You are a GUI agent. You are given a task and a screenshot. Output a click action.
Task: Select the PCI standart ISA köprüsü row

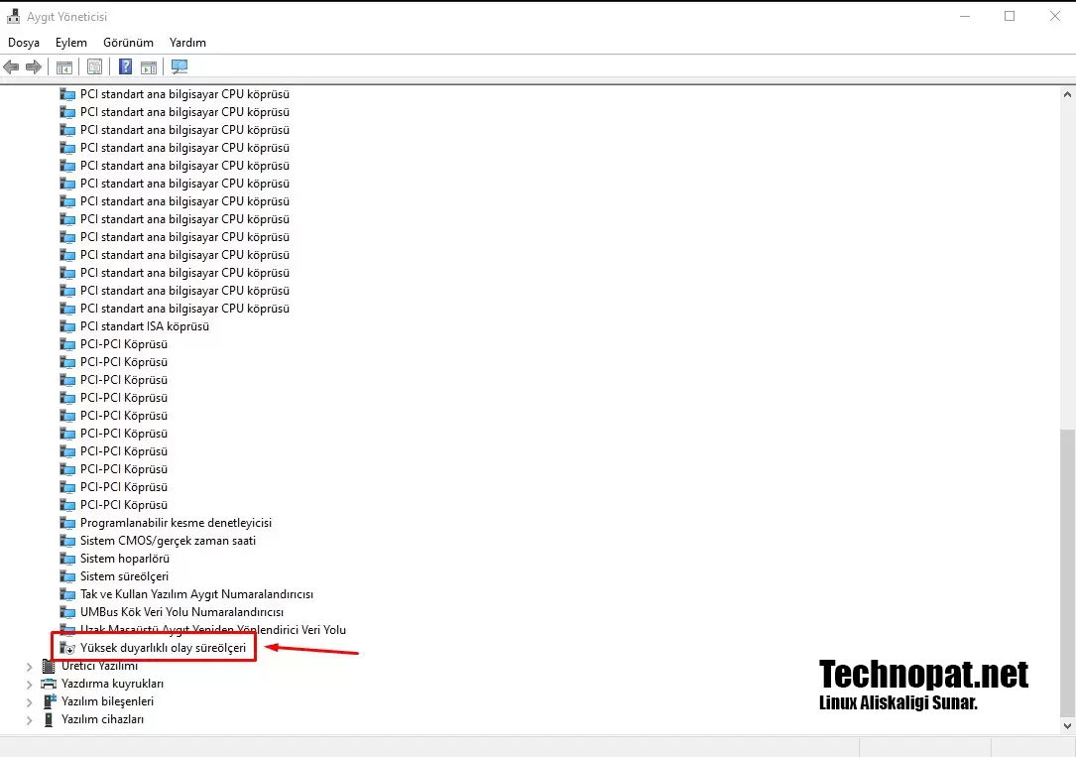pyautogui.click(x=145, y=326)
